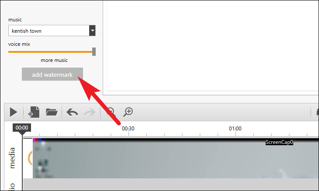The width and height of the screenshot is (319, 191).
Task: Click the 00:30 mark on timeline ruler
Action: point(128,129)
